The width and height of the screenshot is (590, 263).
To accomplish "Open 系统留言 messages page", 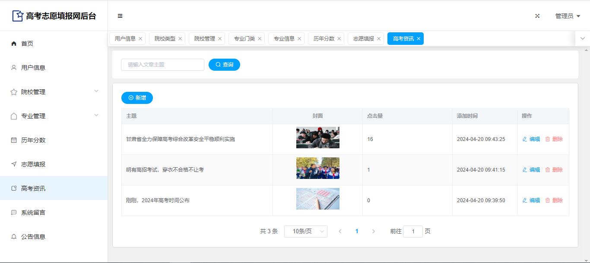I will tap(33, 213).
